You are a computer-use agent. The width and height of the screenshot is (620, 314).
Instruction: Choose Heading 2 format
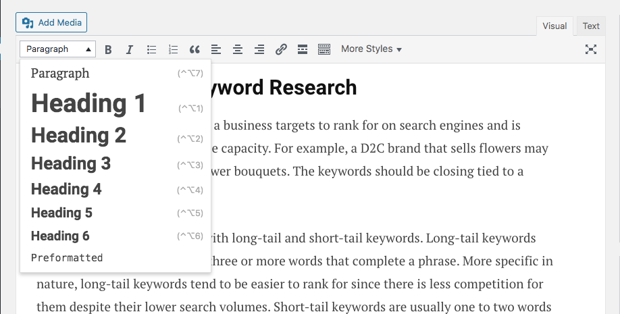tap(115, 135)
